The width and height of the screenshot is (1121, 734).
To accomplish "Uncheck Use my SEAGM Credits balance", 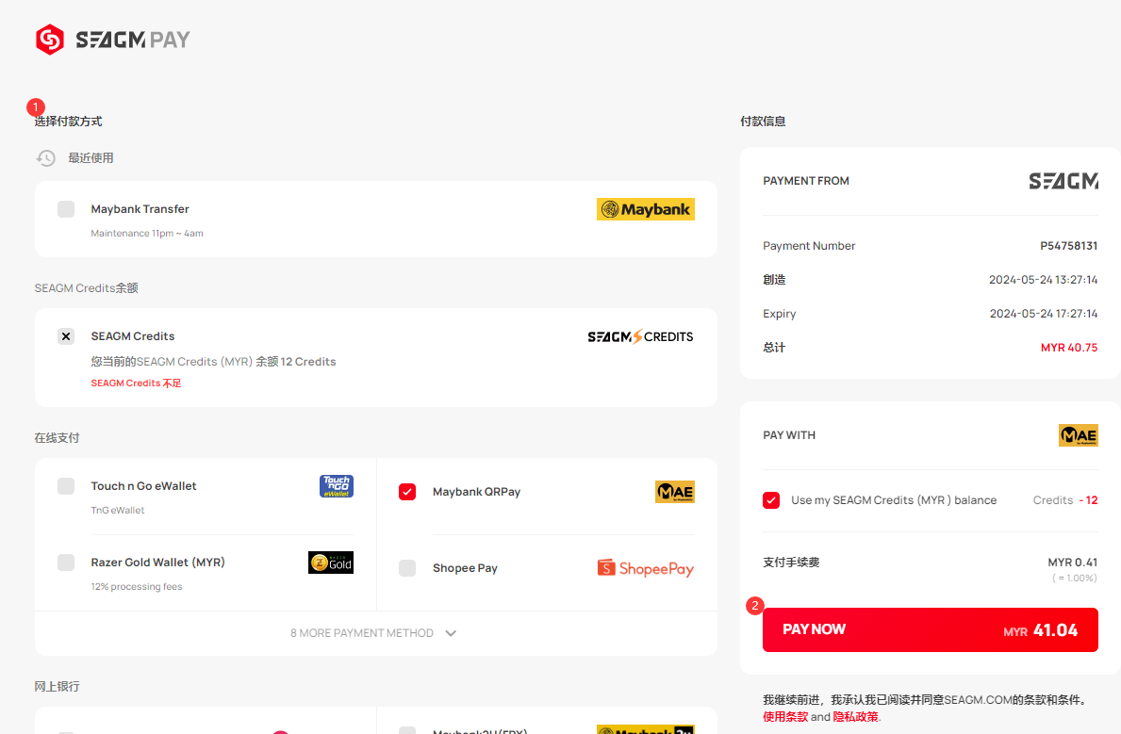I will (x=771, y=500).
